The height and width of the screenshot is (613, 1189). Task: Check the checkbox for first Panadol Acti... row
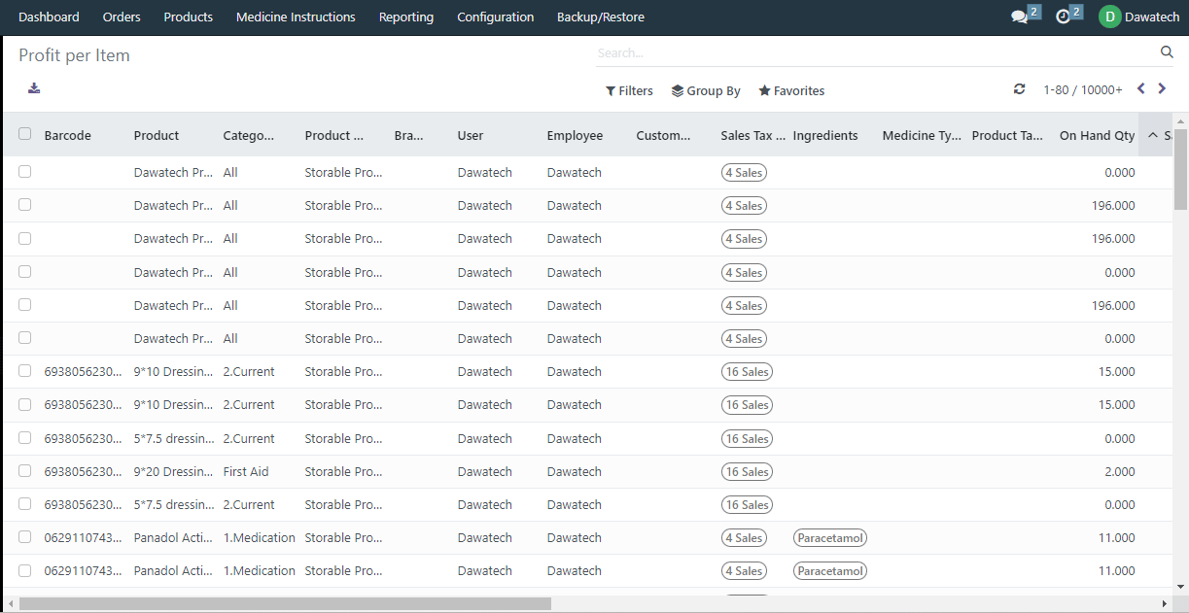click(24, 536)
